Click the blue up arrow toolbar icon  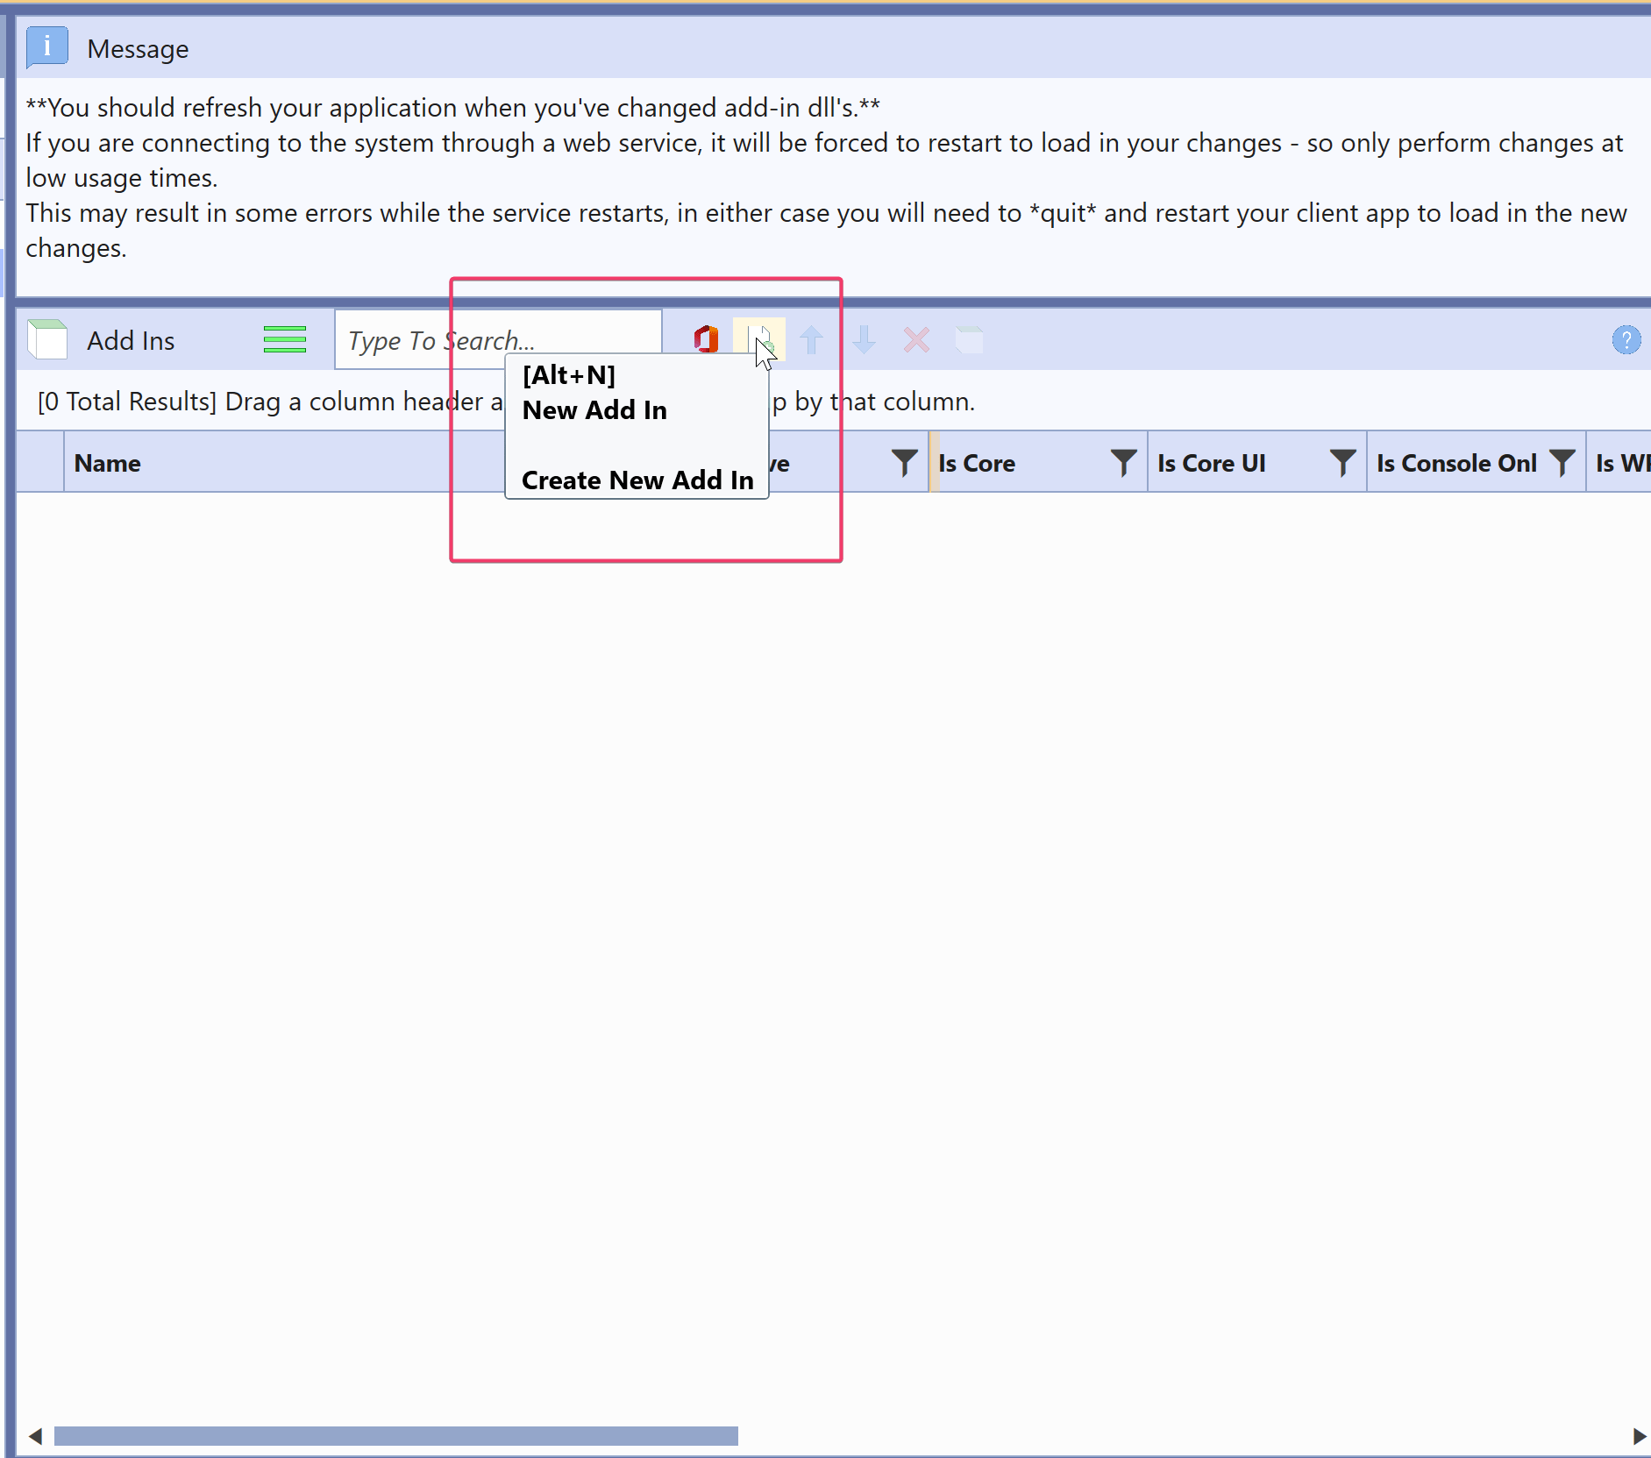pos(812,340)
